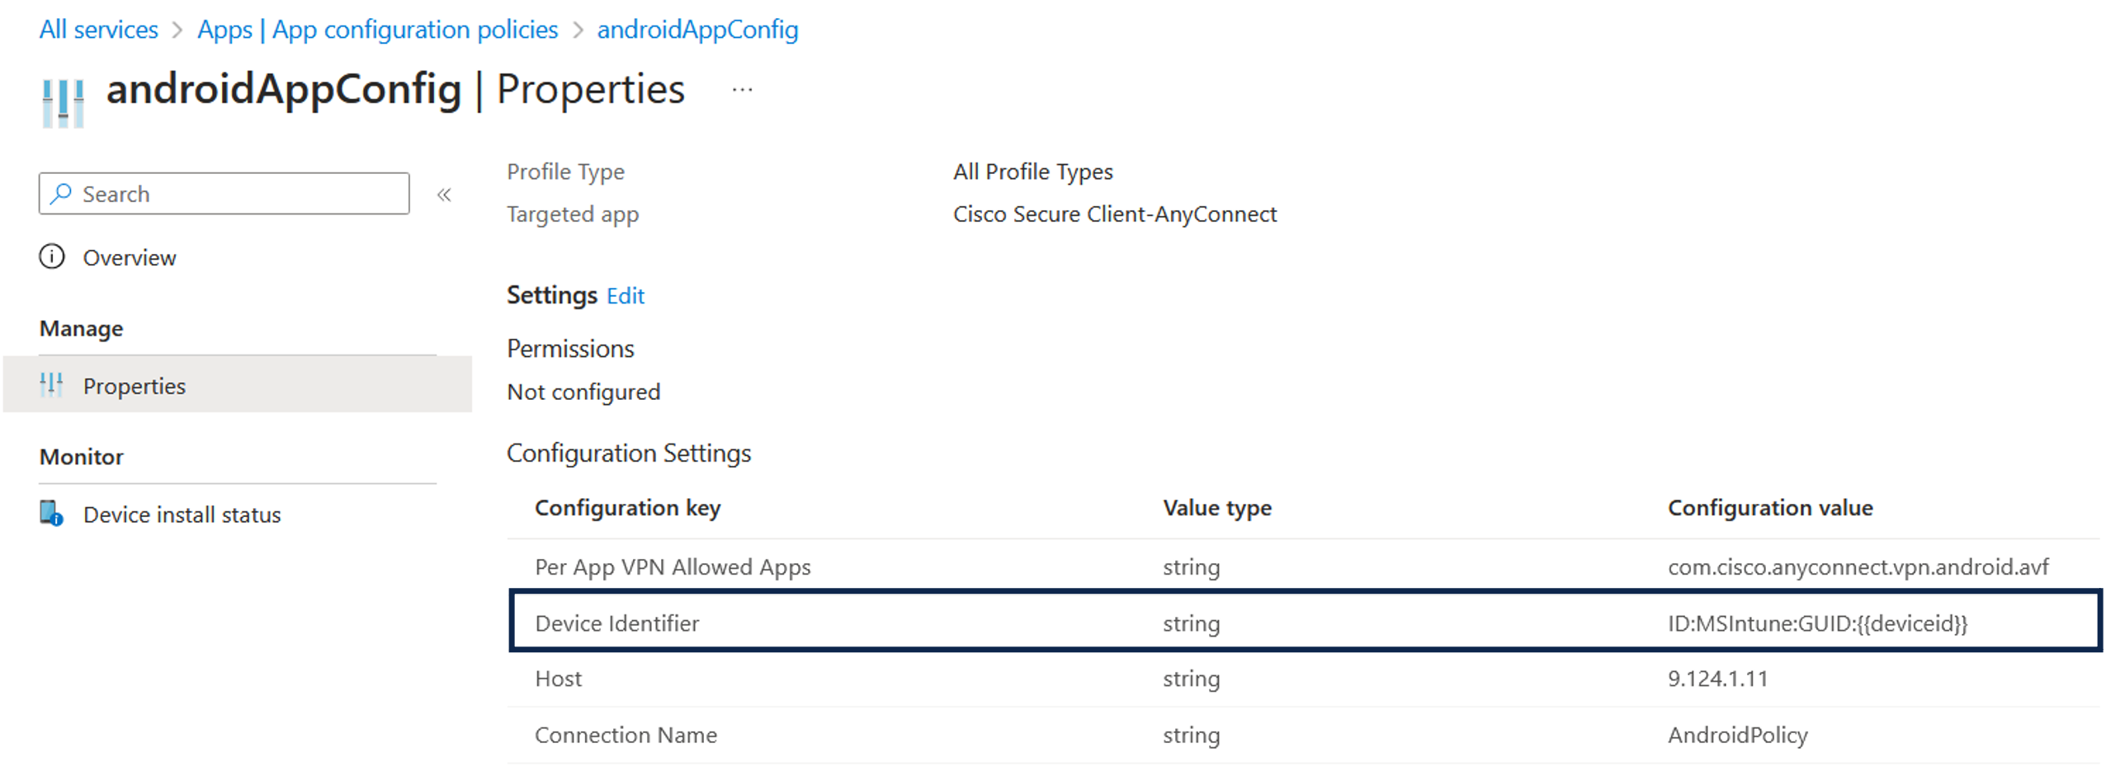This screenshot has height=771, width=2106.
Task: Click the warning badge on device icon
Action: click(x=58, y=521)
